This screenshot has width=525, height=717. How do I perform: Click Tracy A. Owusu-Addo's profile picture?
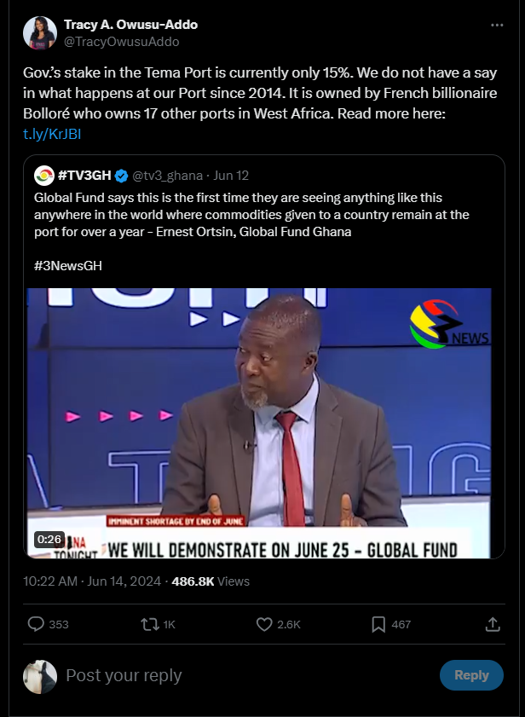(x=40, y=33)
